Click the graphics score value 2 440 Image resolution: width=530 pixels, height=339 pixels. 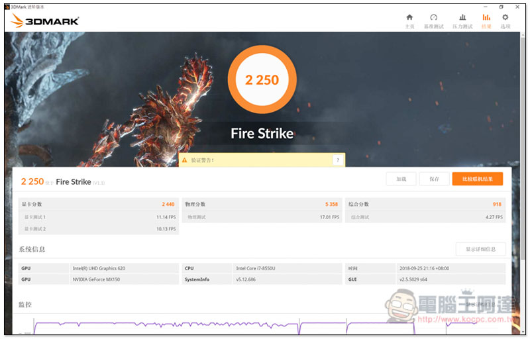[x=168, y=205]
